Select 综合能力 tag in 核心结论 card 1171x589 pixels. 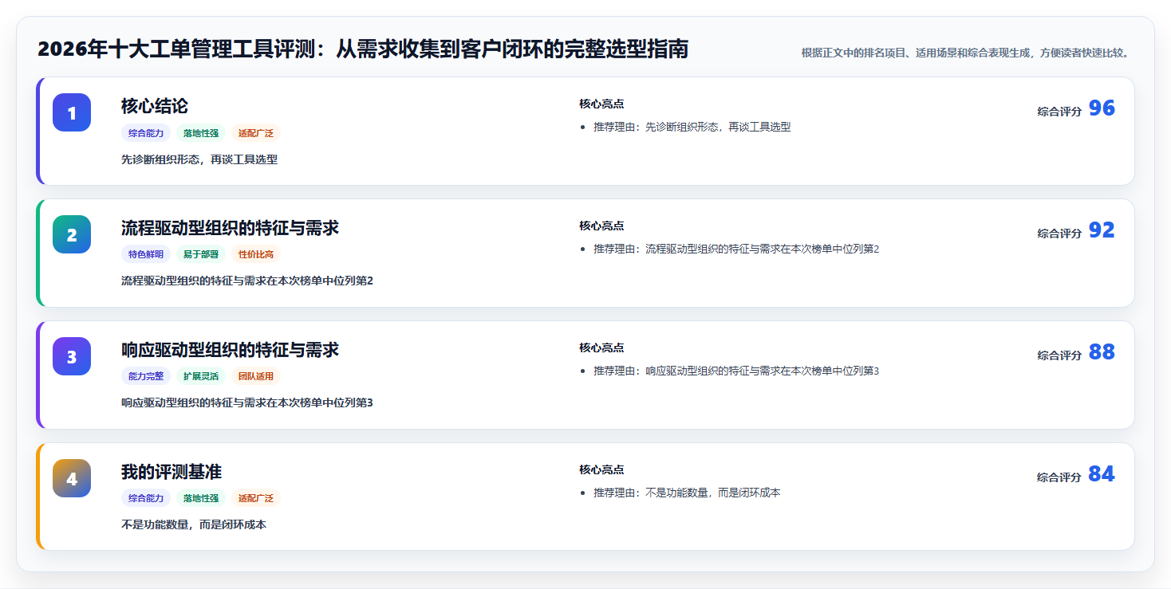point(146,133)
